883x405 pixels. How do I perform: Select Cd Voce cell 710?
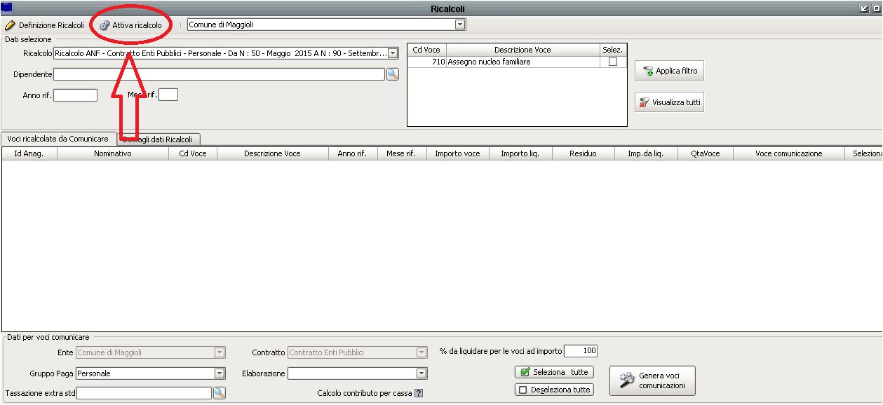426,62
